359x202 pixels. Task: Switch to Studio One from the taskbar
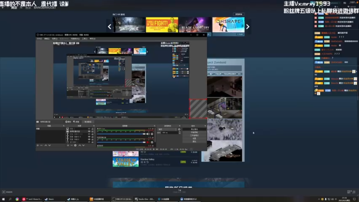coord(144,199)
